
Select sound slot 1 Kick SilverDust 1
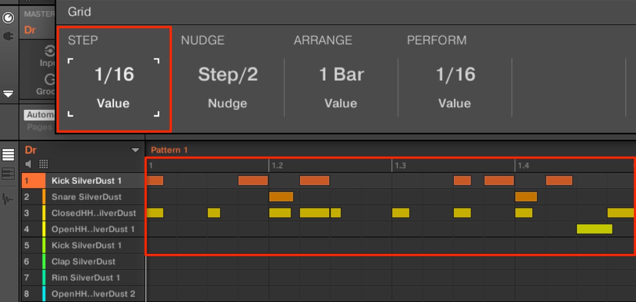tap(83, 181)
